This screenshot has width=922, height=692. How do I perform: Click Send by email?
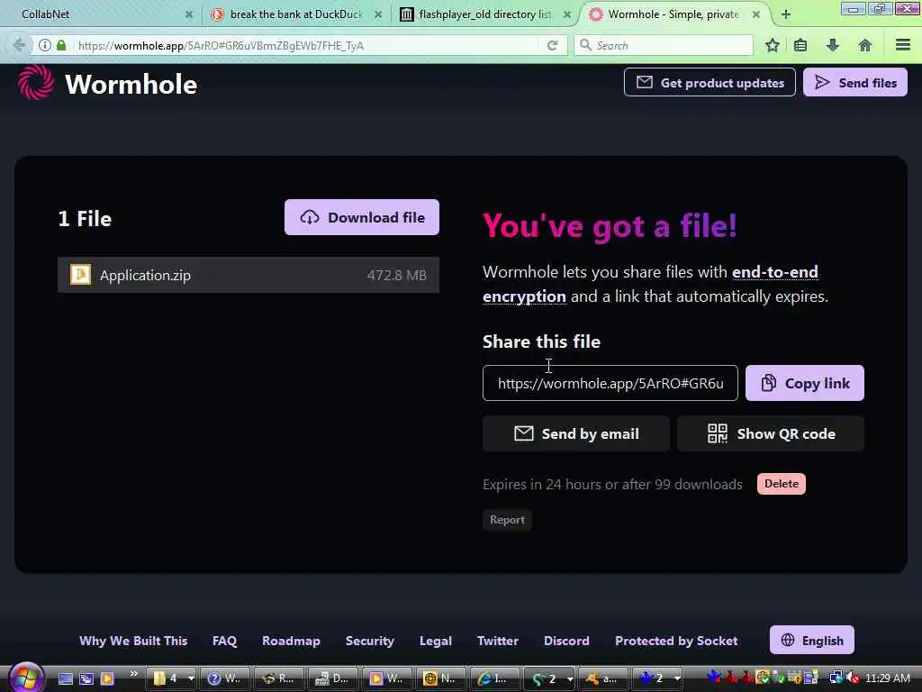(575, 433)
